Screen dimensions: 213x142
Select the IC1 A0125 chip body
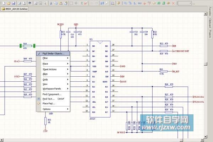[100, 79]
